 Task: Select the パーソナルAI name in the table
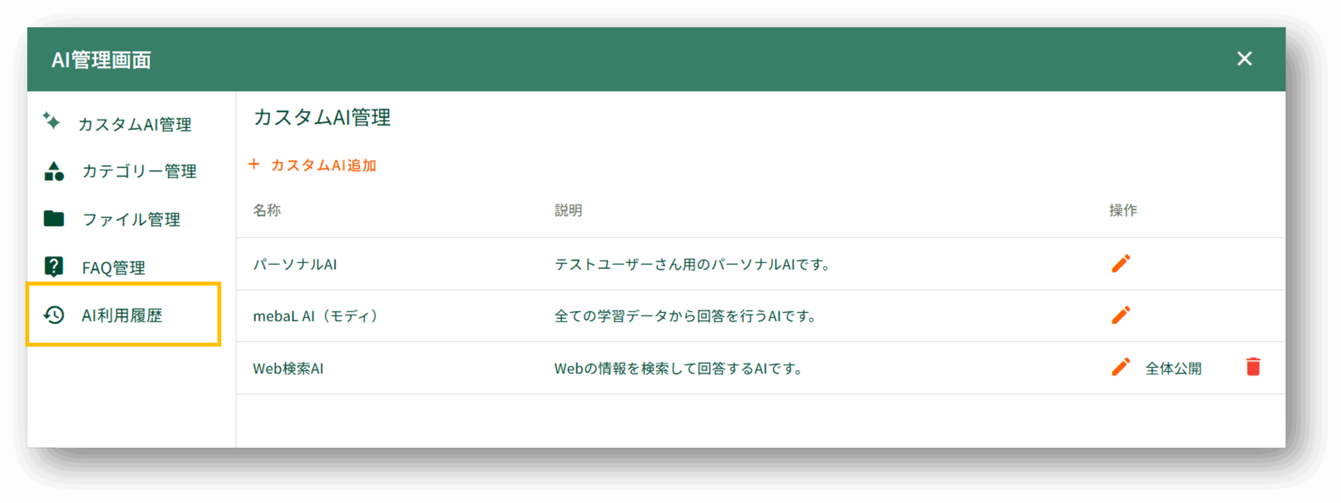pos(295,265)
